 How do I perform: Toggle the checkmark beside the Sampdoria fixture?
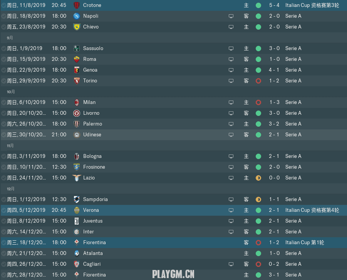[x=4, y=200]
